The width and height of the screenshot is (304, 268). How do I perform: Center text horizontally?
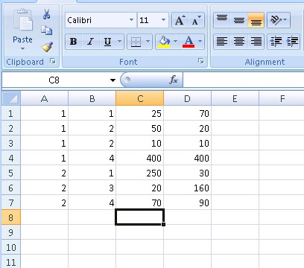coord(239,42)
